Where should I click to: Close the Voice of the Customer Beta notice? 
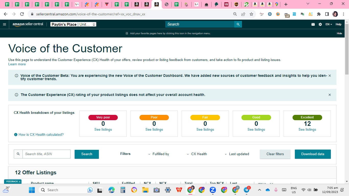[330, 76]
